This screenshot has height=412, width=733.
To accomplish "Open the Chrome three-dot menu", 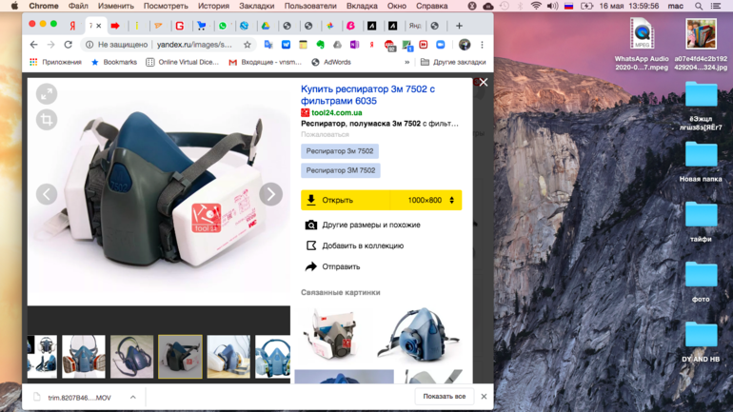I will pos(482,45).
